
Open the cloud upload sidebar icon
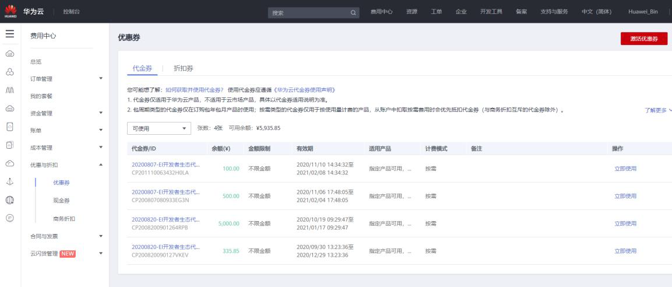[x=10, y=163]
